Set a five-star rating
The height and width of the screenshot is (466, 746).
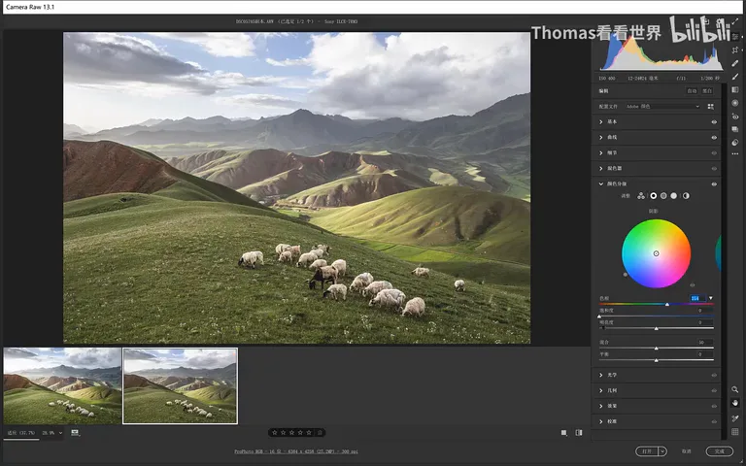coord(309,433)
